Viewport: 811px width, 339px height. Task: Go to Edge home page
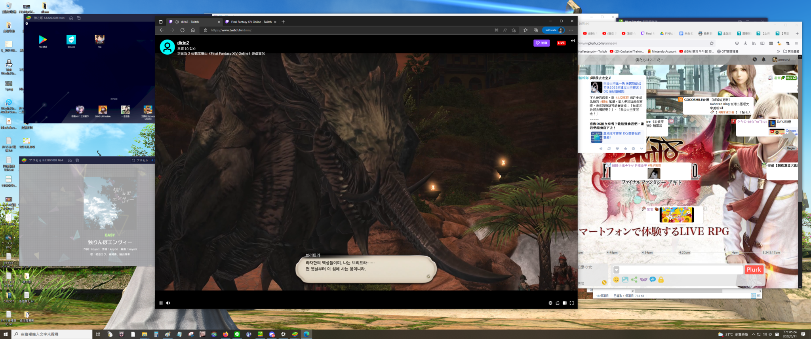(193, 30)
